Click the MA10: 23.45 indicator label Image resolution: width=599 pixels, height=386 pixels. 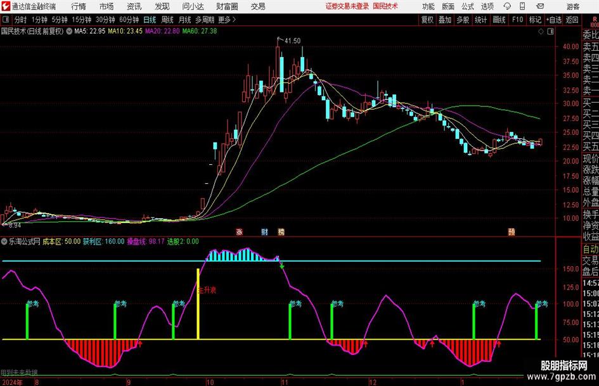click(x=126, y=31)
